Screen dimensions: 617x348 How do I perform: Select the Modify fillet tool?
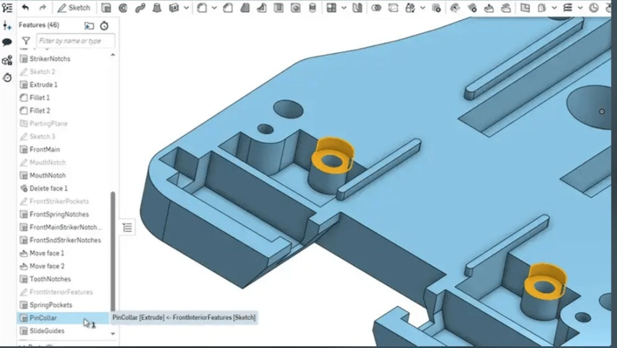point(455,8)
